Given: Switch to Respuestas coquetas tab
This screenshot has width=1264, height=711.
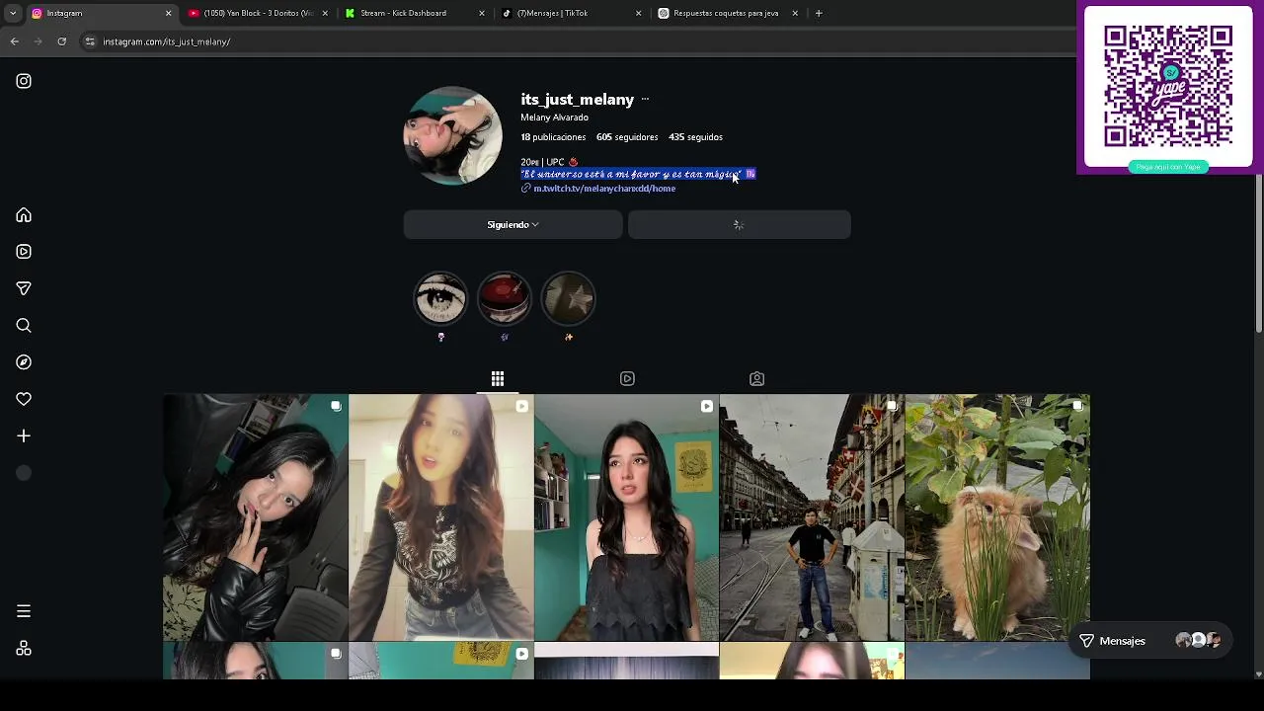Looking at the screenshot, I should [x=728, y=13].
